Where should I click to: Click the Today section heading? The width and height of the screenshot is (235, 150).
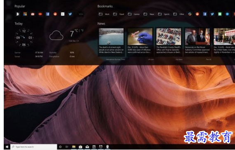pos(19,23)
